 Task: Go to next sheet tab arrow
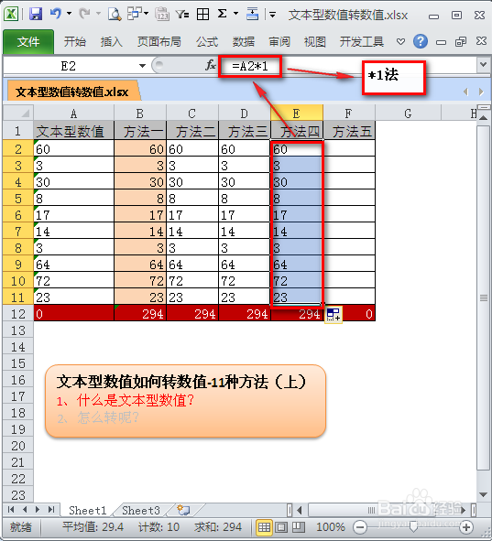38,510
